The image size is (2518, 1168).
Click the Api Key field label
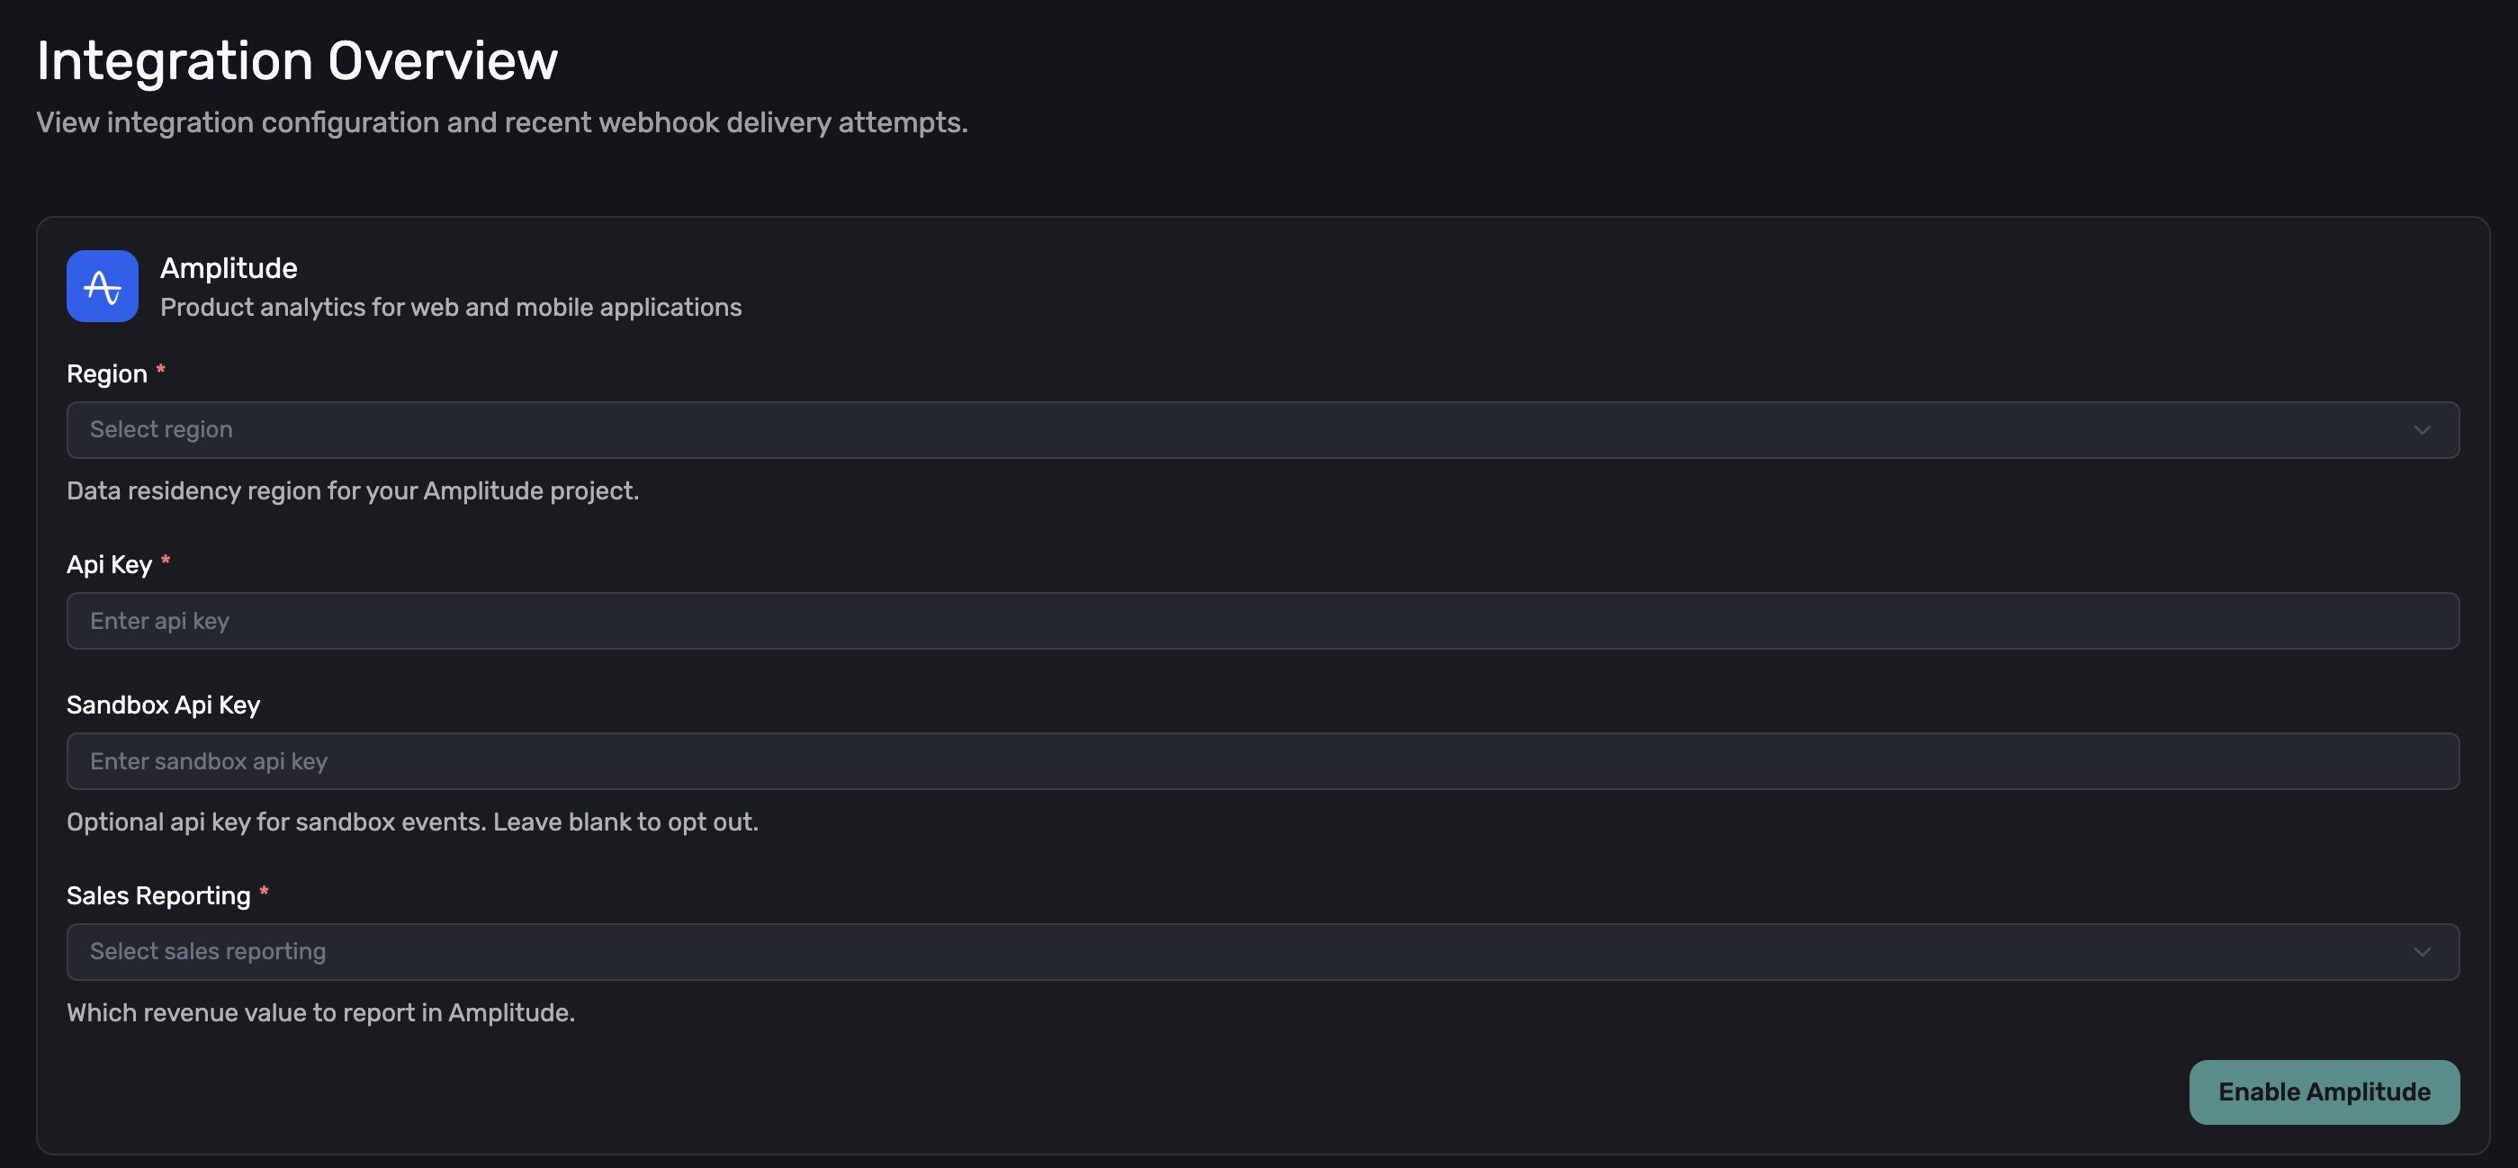(109, 565)
